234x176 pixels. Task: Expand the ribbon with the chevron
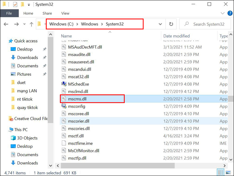222,13
